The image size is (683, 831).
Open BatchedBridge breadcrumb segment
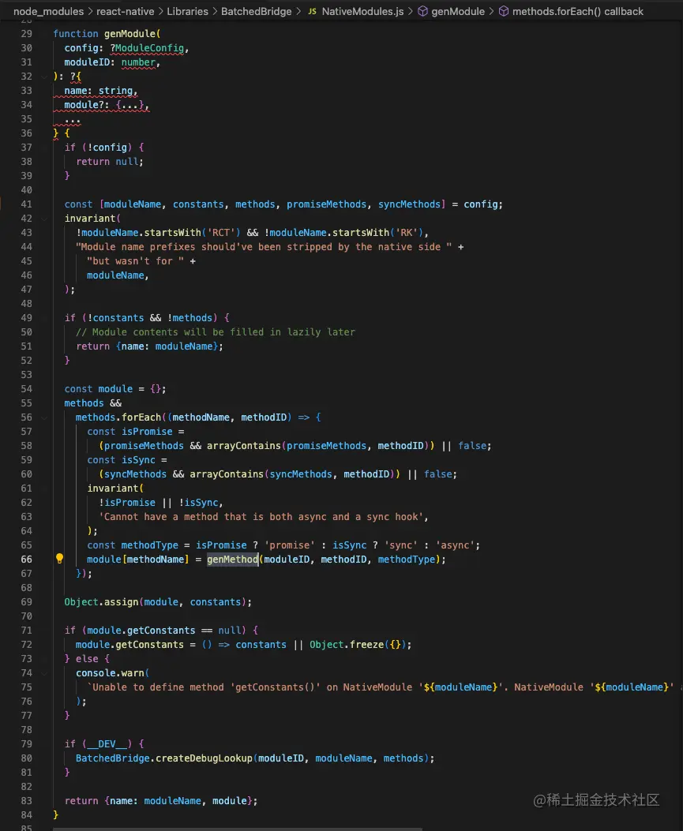point(256,11)
